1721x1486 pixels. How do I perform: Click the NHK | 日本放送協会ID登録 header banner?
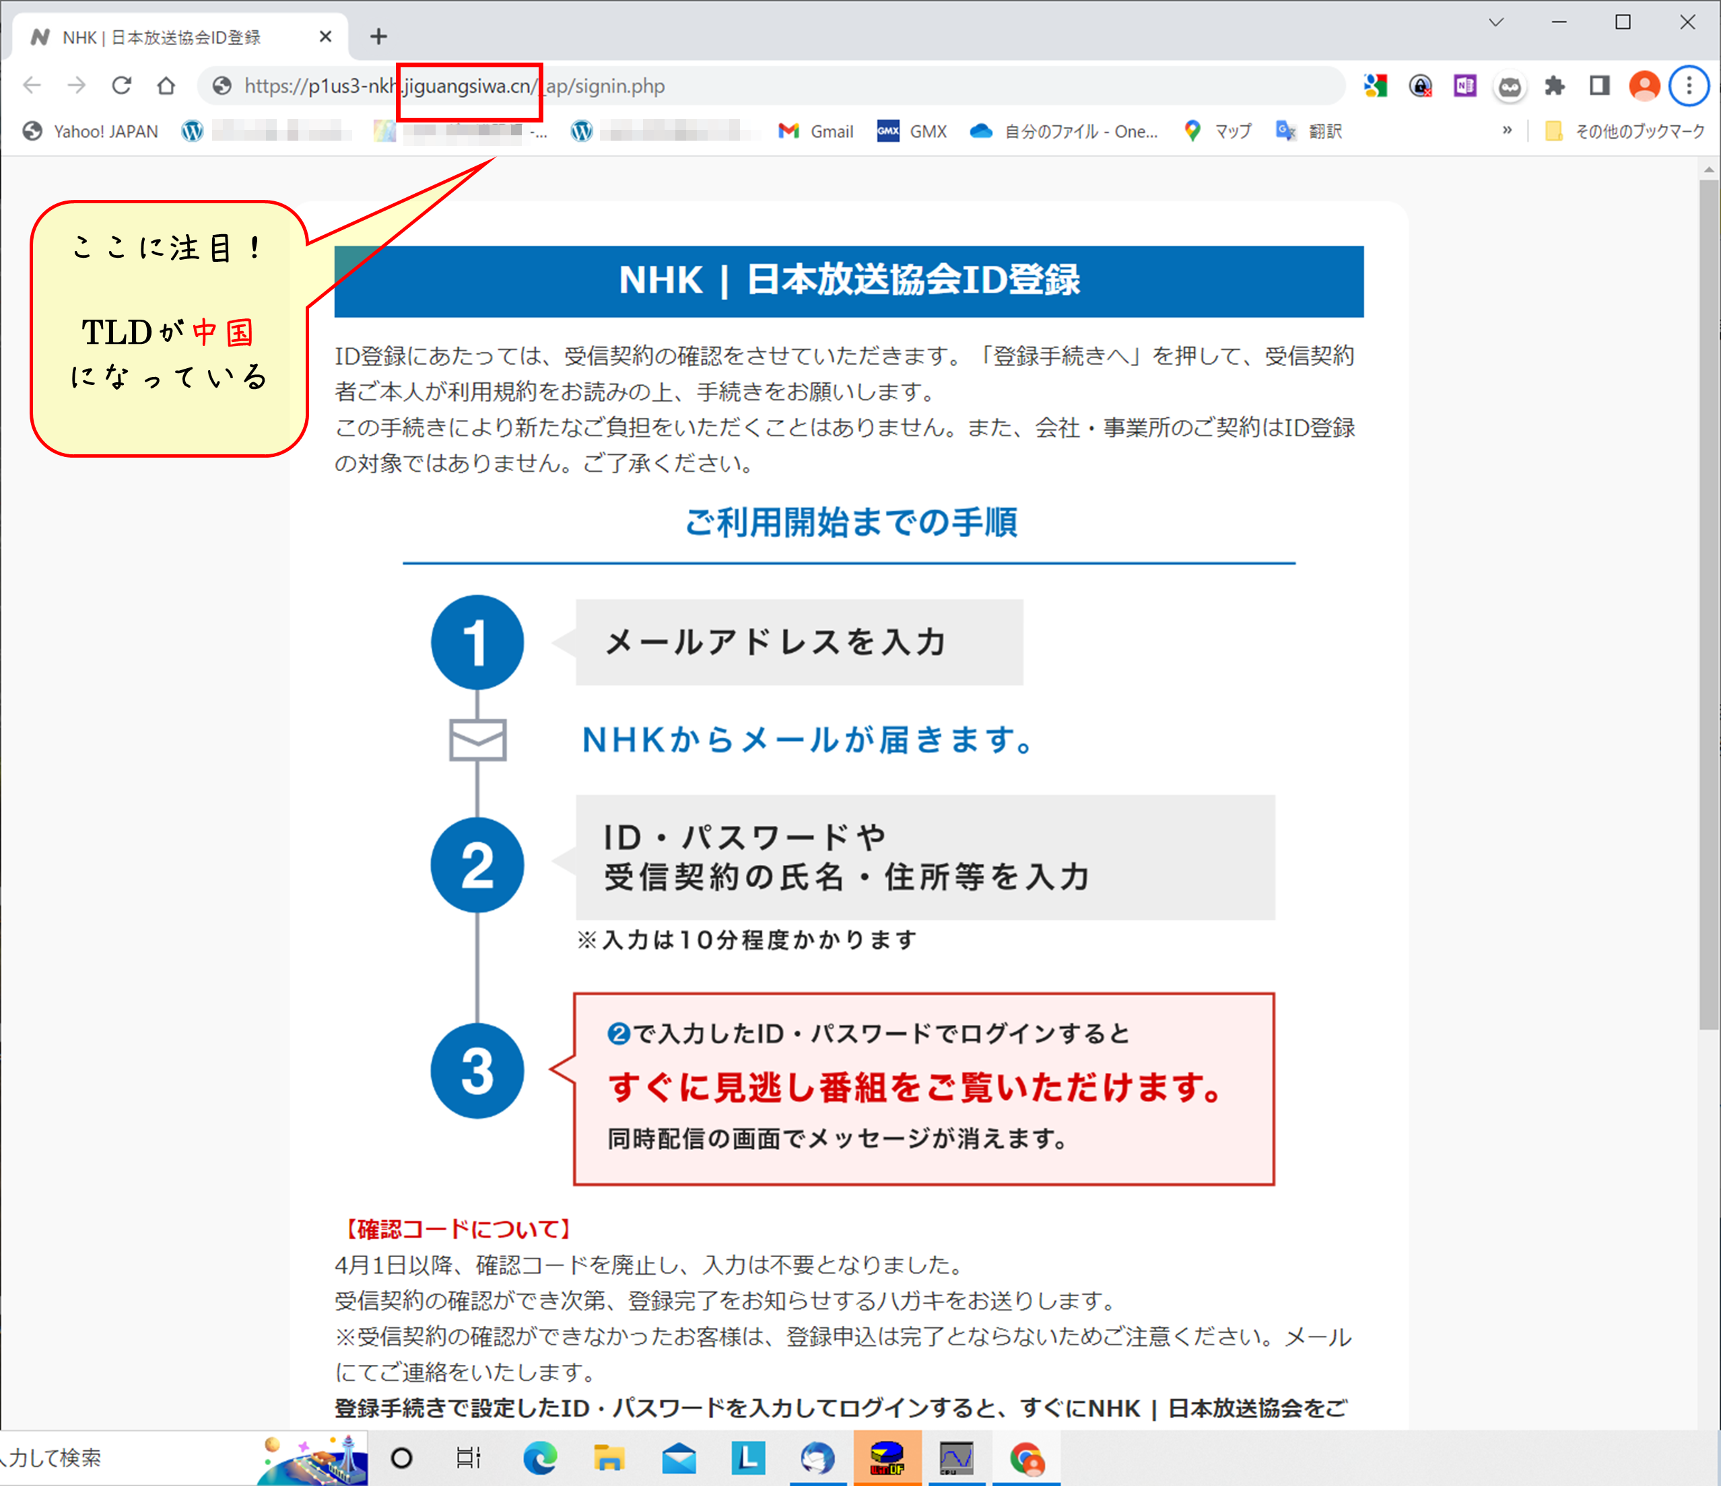click(849, 281)
